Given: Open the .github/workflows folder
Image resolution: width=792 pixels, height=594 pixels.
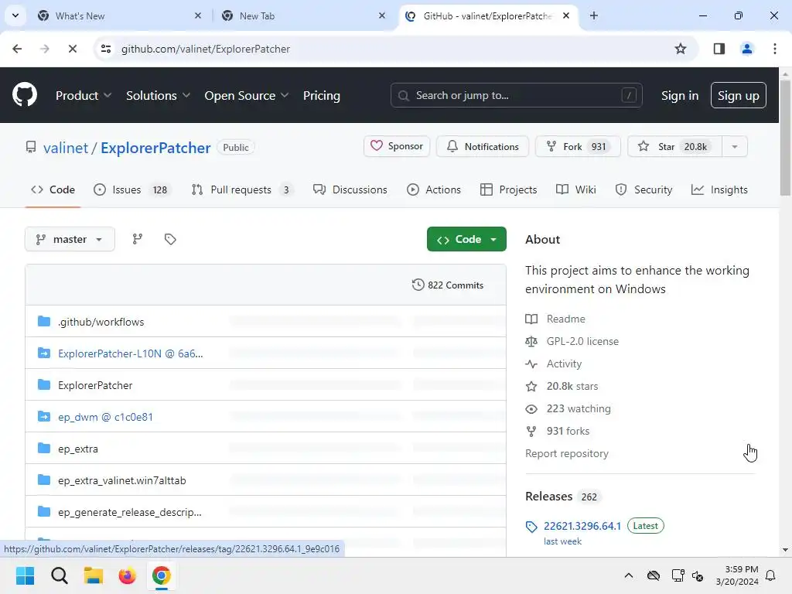Looking at the screenshot, I should [101, 322].
